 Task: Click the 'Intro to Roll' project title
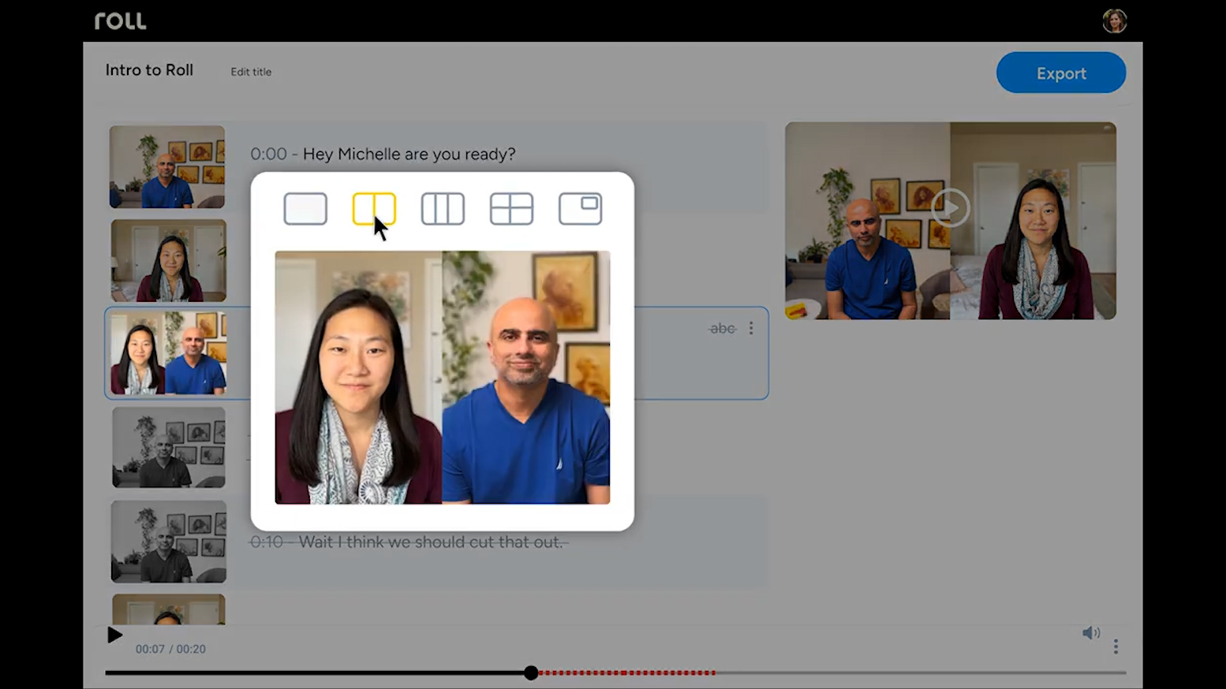coord(149,70)
